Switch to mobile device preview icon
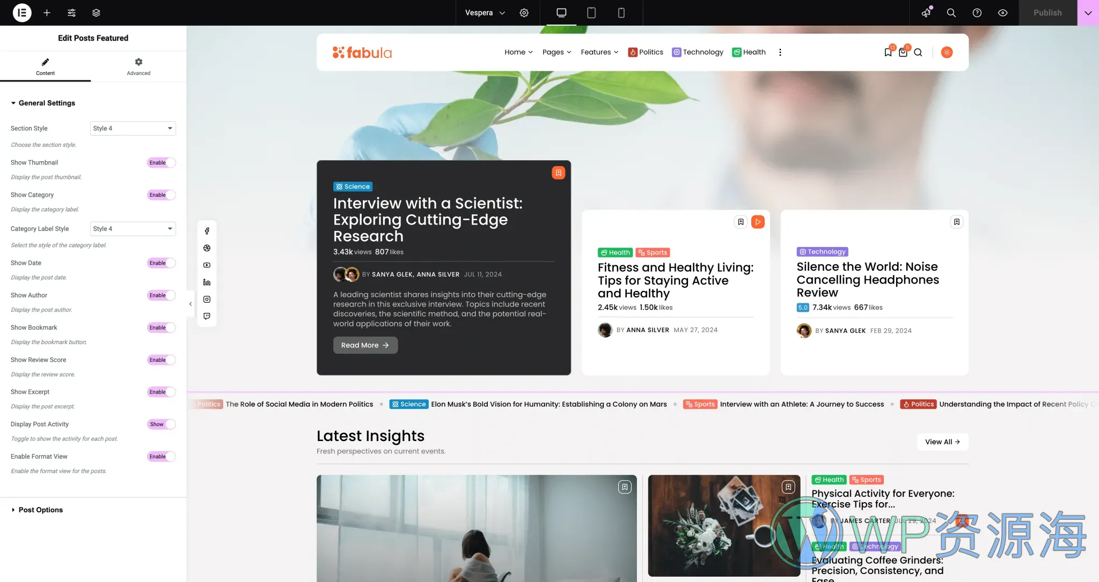 point(621,12)
